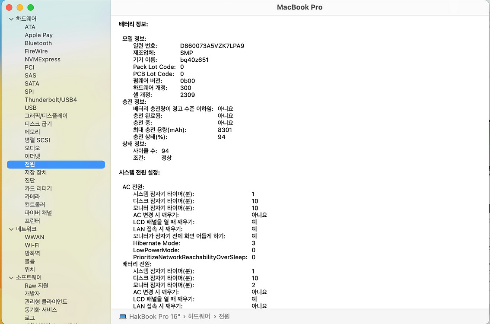The height and width of the screenshot is (324, 490).
Task: Collapse the 하드웨어 section chevron
Action: click(11, 19)
